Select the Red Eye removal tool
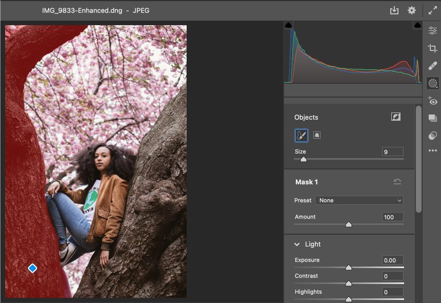 click(x=432, y=101)
